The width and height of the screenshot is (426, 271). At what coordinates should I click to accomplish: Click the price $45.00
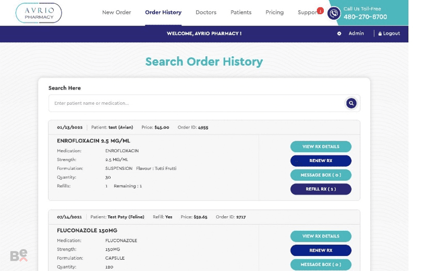[x=162, y=127]
